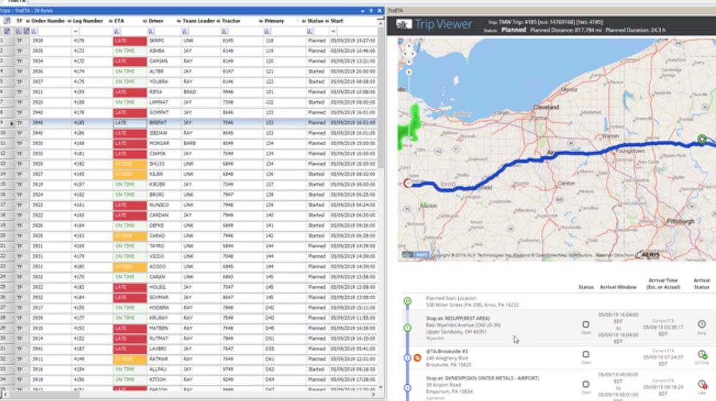716x401 pixels.
Task: Click the orange fuel icon beside TA-Brookville
Action: (418, 358)
